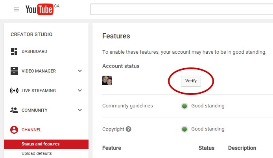Click the 'CA' country code label

click(57, 6)
